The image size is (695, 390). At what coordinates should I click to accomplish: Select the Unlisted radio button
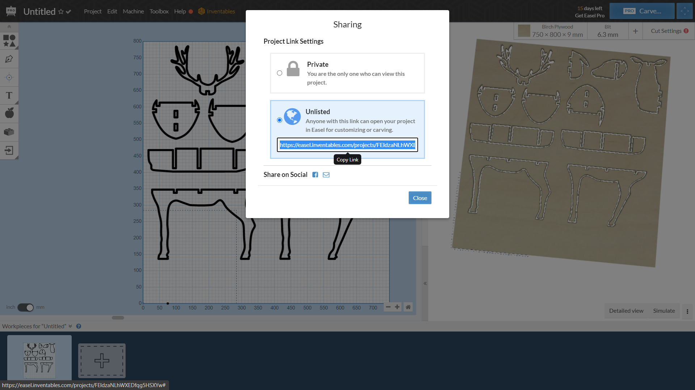coord(279,120)
